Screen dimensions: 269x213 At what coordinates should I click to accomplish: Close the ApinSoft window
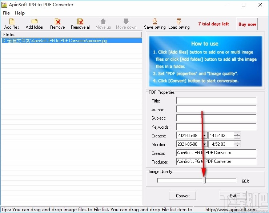pos(260,5)
